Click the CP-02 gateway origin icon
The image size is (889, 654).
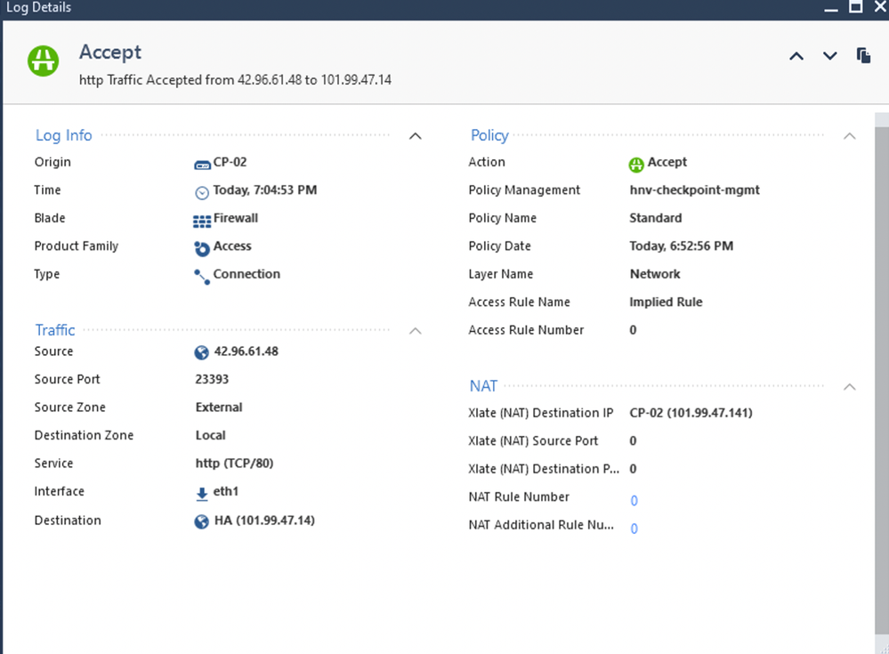(x=202, y=165)
